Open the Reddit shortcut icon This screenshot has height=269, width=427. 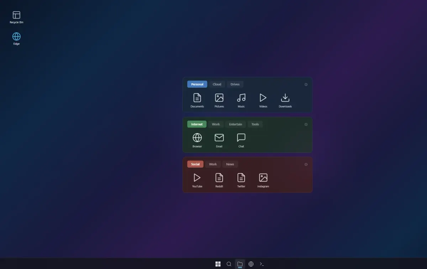point(219,180)
